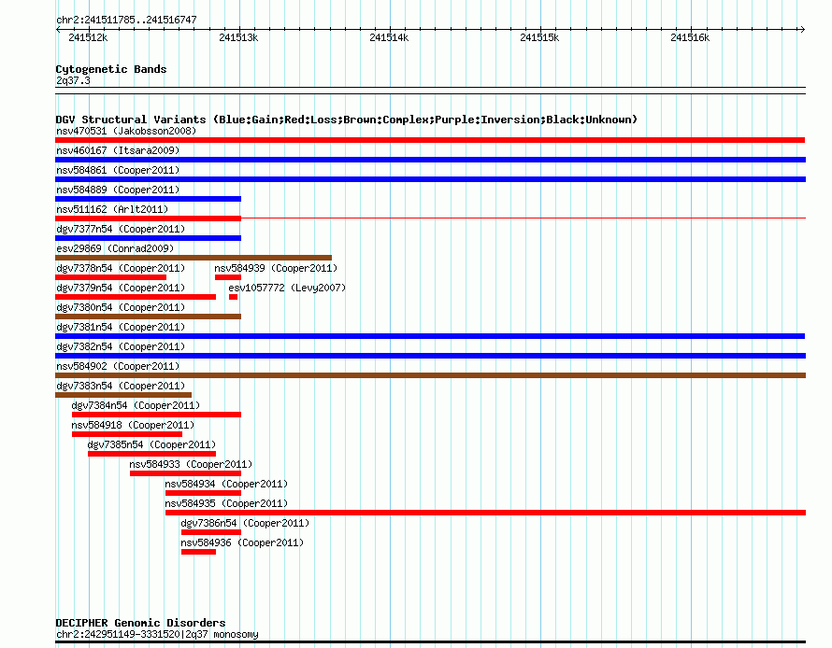Open esv29869 (Conrad2009) variant label
This screenshot has height=648, width=832.
click(x=115, y=248)
